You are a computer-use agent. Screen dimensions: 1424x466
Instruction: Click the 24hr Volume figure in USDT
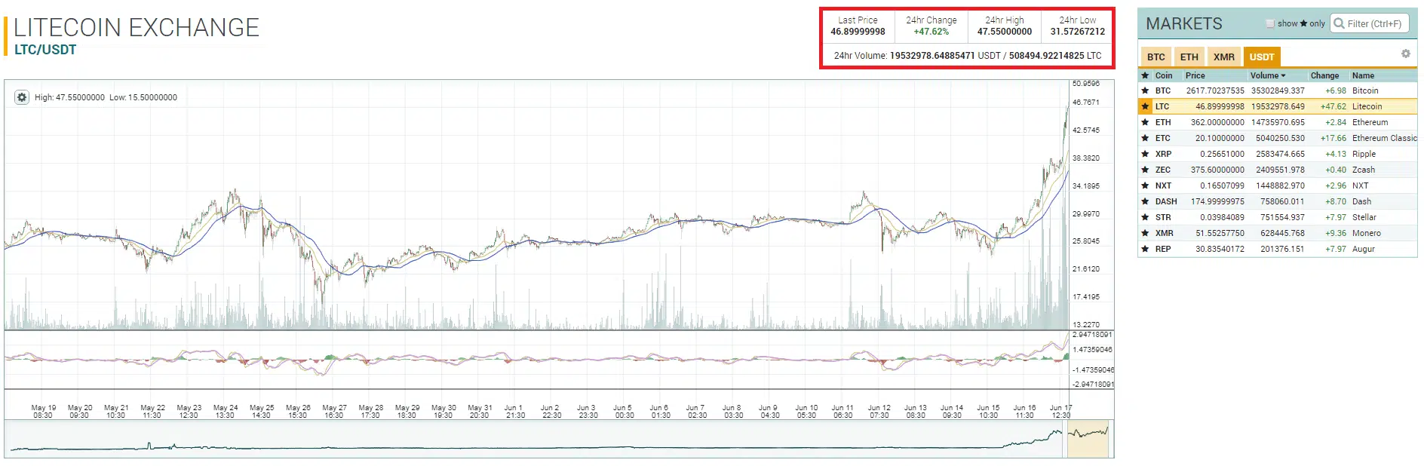pos(932,56)
